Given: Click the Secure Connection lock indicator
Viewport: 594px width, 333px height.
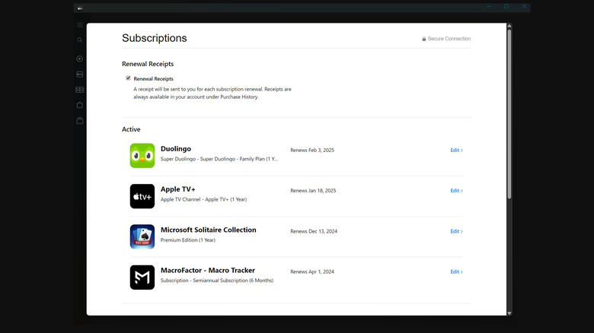Looking at the screenshot, I should (x=446, y=39).
